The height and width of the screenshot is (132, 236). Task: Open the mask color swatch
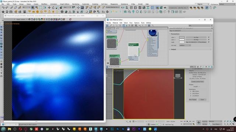(x=182, y=42)
